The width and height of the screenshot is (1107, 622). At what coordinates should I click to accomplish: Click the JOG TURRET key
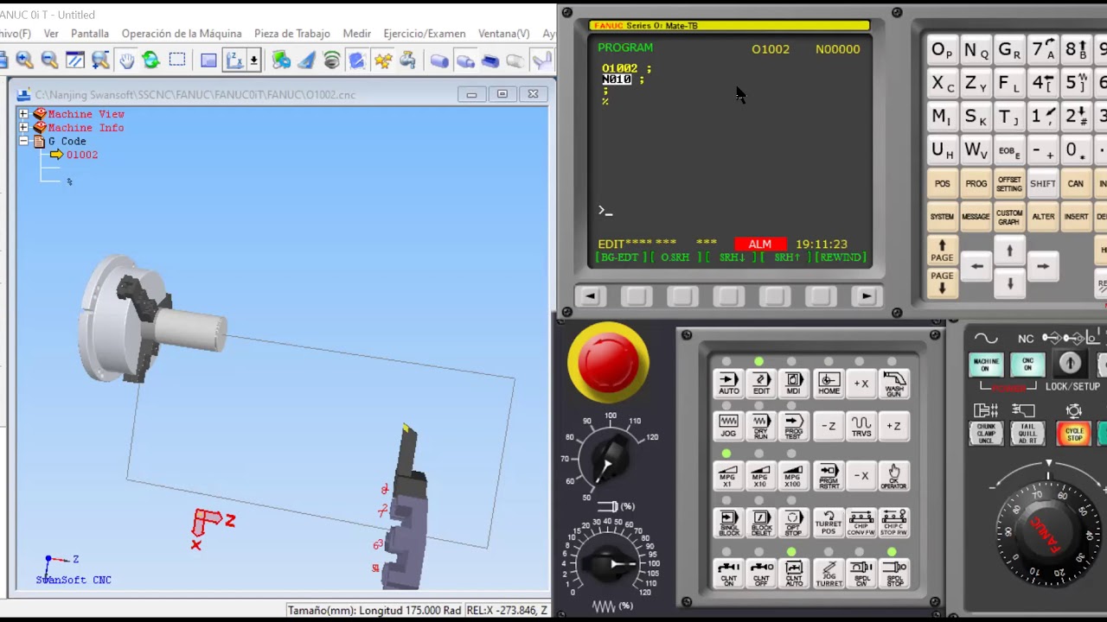(829, 573)
